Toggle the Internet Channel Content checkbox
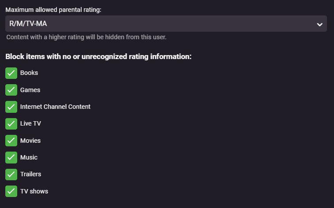This screenshot has width=334, height=208. click(x=11, y=107)
